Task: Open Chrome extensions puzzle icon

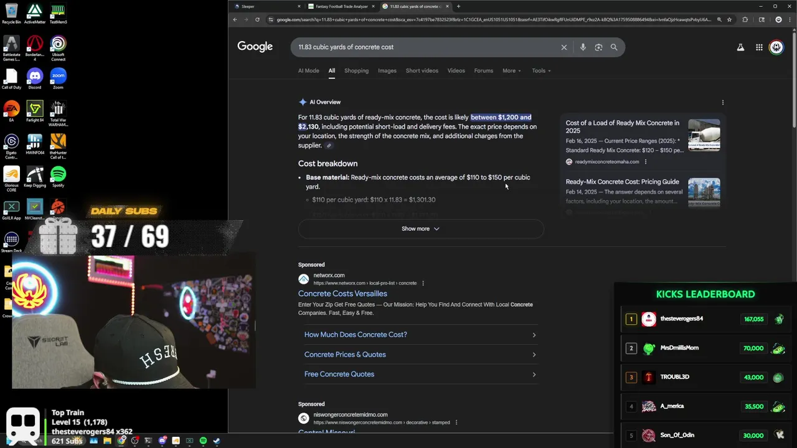Action: pyautogui.click(x=745, y=19)
